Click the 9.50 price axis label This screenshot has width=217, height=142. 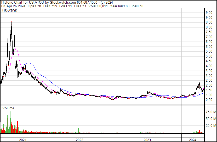click(x=209, y=13)
